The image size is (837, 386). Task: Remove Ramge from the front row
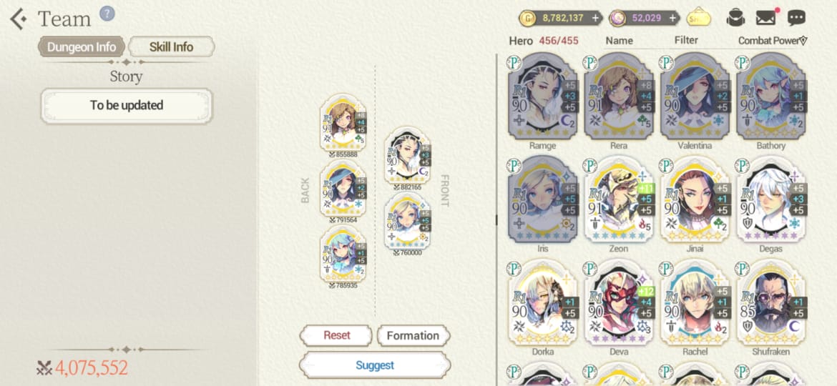click(408, 156)
